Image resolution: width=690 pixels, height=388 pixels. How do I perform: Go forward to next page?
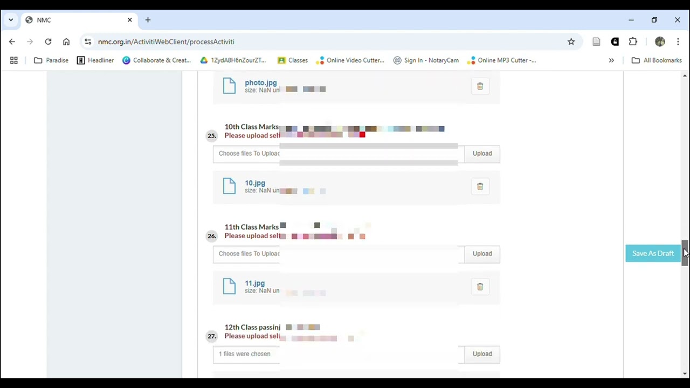[x=30, y=41]
